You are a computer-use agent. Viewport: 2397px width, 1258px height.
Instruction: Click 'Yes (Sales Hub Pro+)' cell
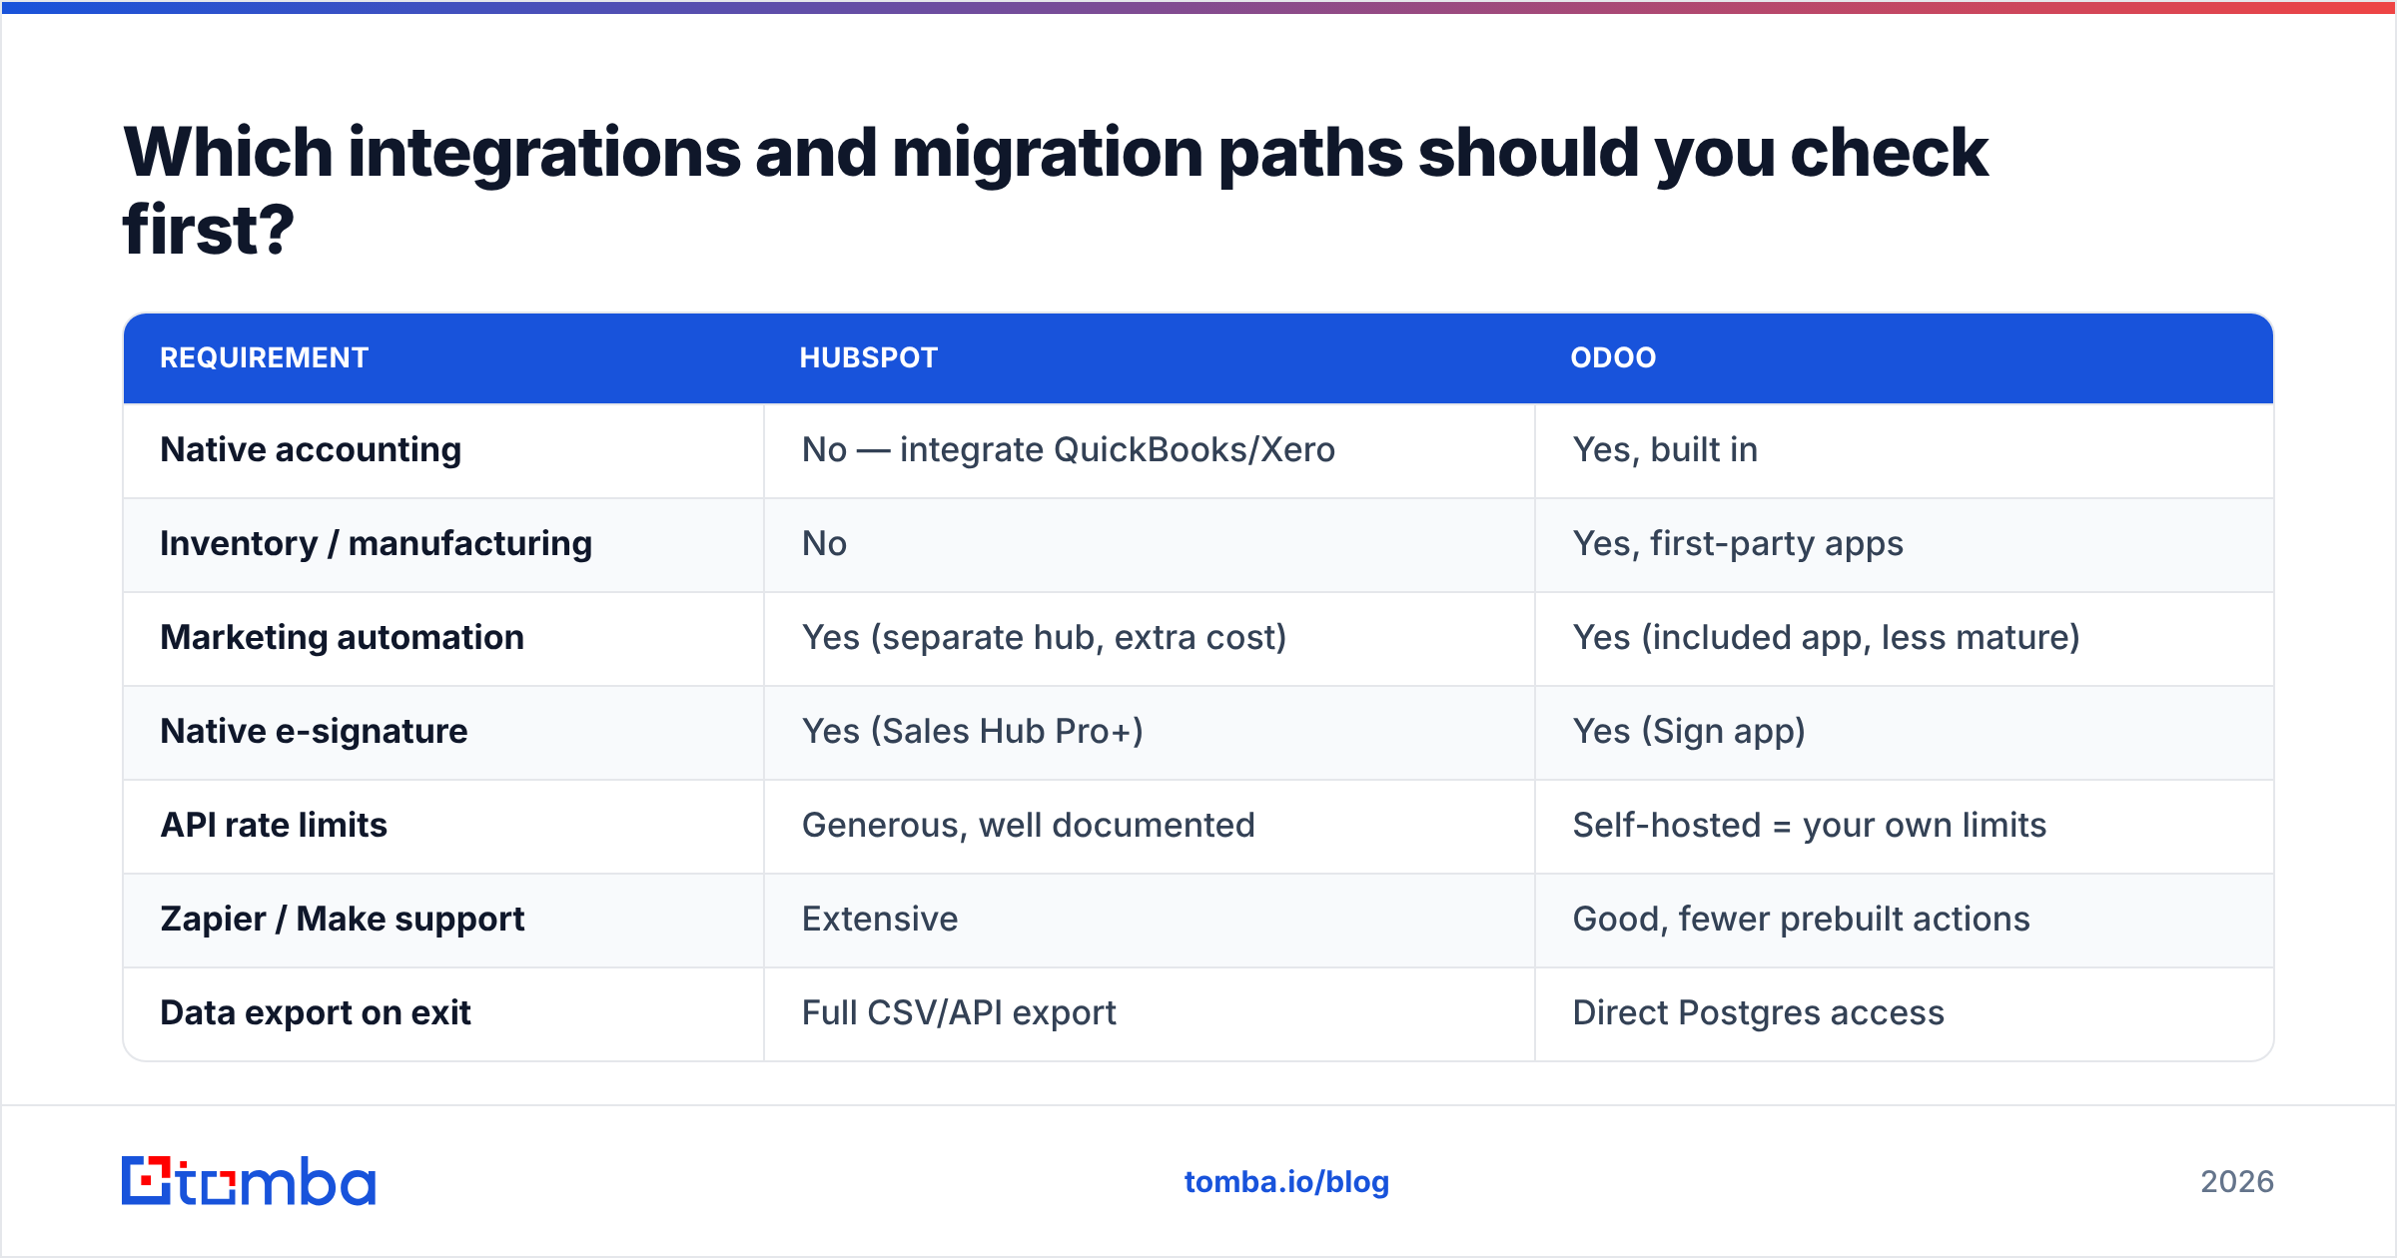click(972, 732)
